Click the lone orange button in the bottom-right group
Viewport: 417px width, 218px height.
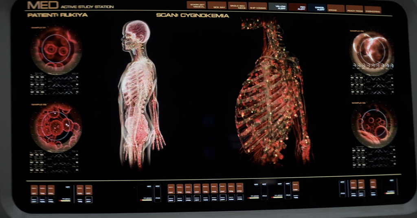[x=373, y=184]
